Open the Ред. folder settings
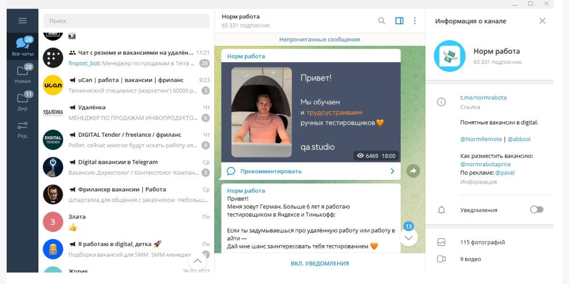Screen dimensions: 569x284 [x=22, y=129]
